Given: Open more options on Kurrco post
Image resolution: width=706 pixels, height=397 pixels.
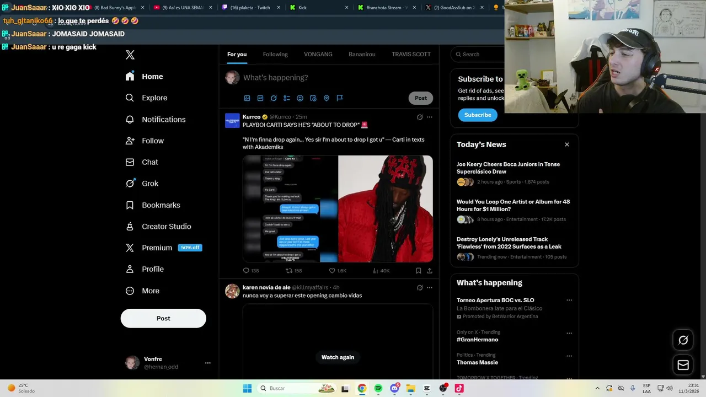Looking at the screenshot, I should 430,117.
